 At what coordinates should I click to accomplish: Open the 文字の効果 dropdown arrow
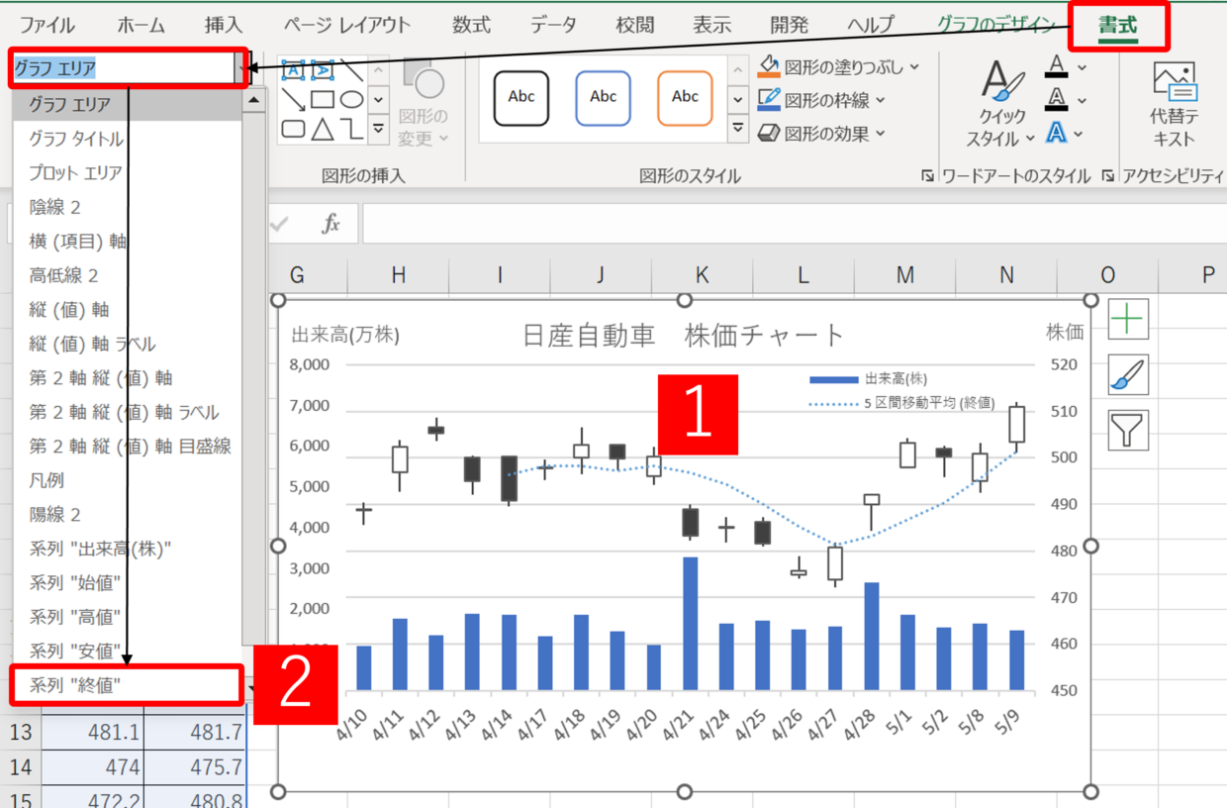click(1078, 134)
